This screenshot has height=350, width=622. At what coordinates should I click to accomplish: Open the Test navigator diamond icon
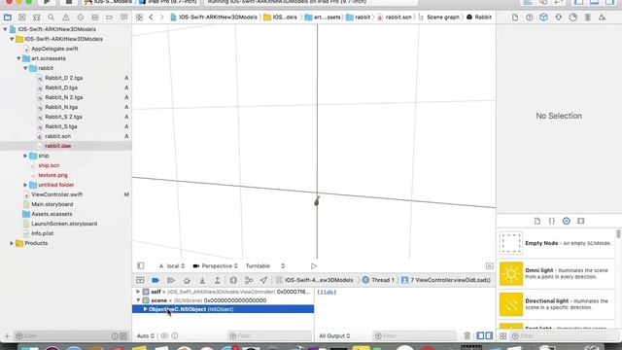point(80,17)
